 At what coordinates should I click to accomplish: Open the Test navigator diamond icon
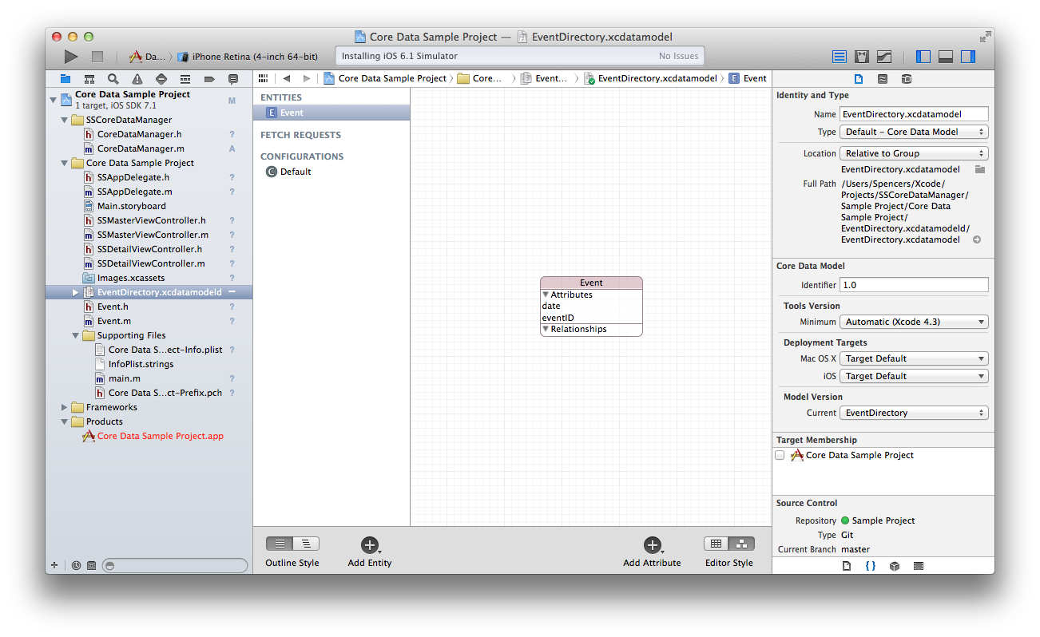click(161, 79)
